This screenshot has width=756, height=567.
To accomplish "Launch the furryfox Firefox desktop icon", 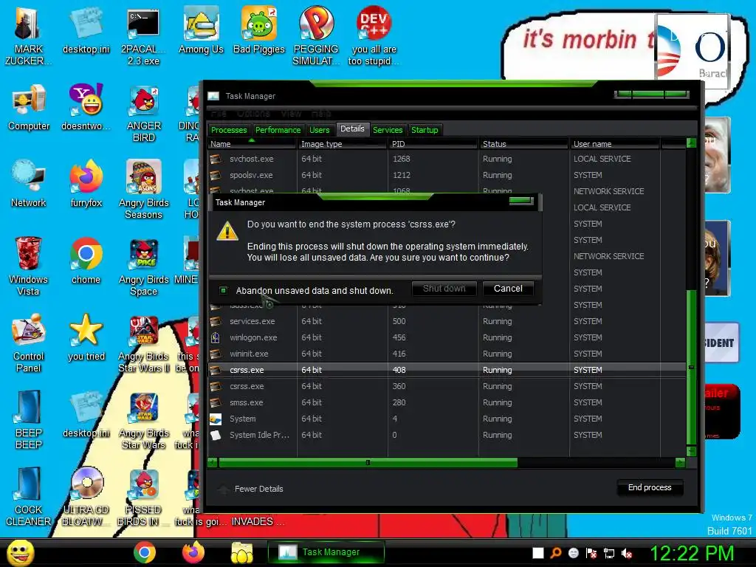I will 86,184.
